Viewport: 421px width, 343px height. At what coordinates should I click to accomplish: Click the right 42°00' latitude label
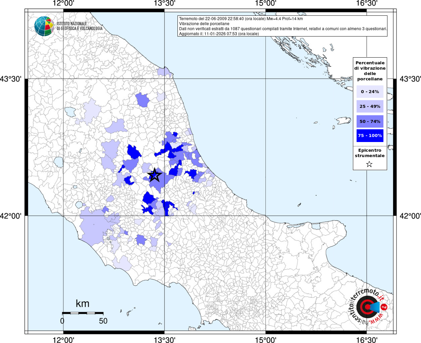(410, 216)
